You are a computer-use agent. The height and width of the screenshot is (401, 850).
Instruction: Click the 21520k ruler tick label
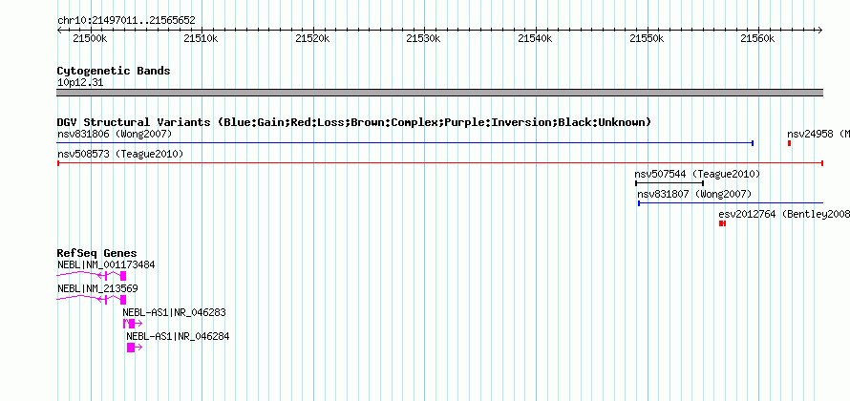pos(313,38)
